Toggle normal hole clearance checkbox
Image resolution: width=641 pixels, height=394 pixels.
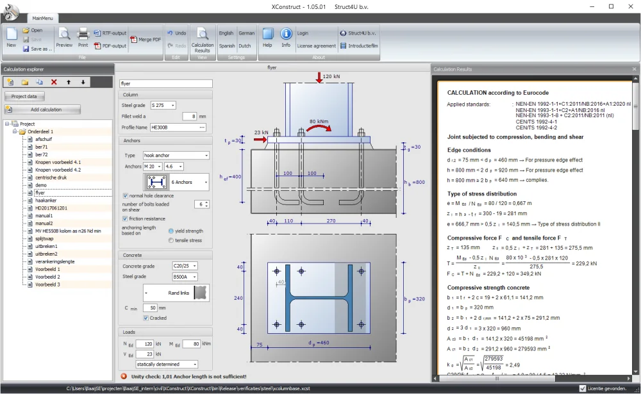126,196
